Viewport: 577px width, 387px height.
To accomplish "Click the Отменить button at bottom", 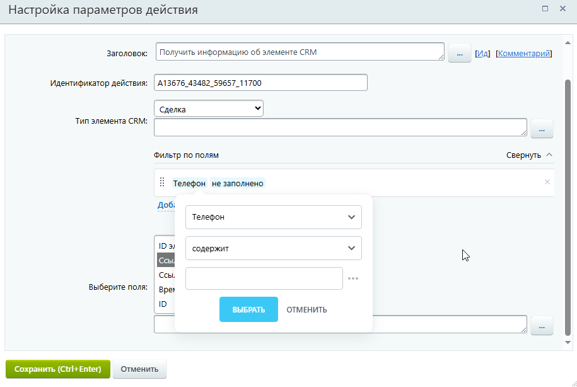I will (139, 369).
